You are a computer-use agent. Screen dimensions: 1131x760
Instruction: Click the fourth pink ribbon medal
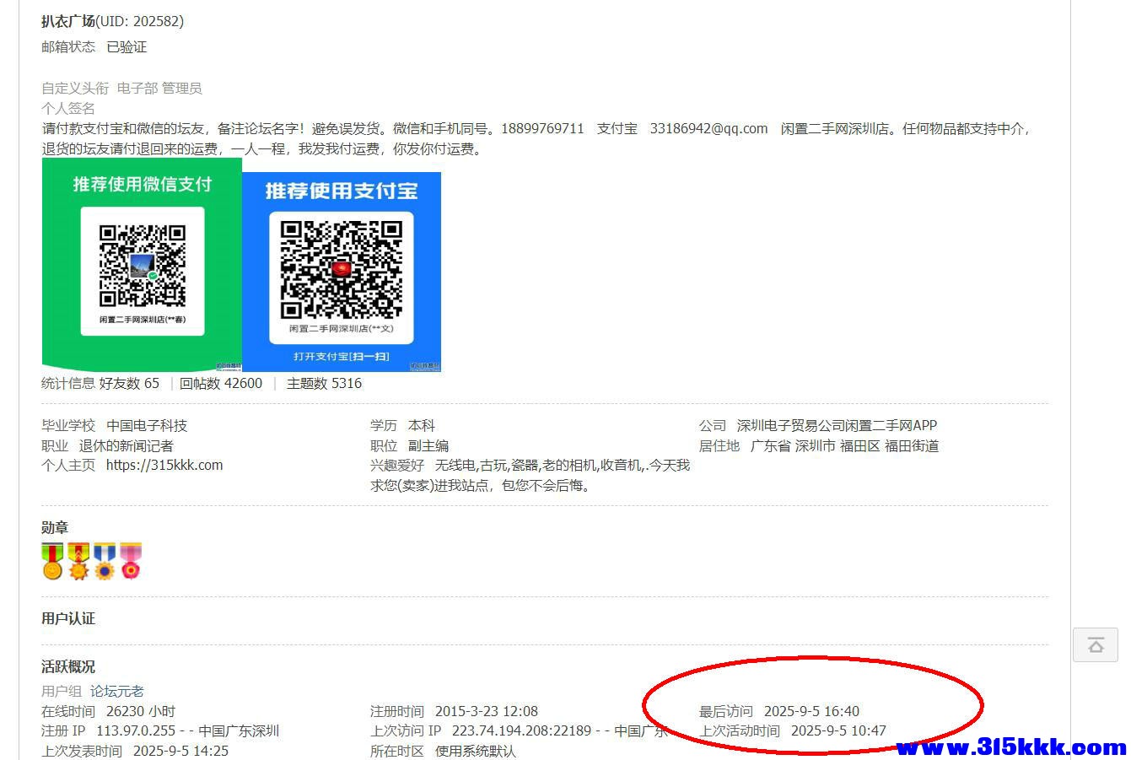coord(131,561)
